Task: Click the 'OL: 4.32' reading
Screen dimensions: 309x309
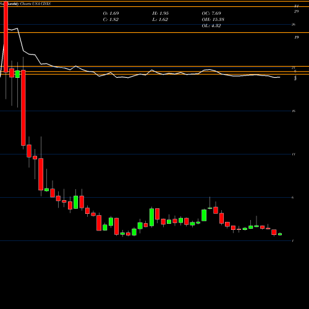Action: click(x=211, y=26)
